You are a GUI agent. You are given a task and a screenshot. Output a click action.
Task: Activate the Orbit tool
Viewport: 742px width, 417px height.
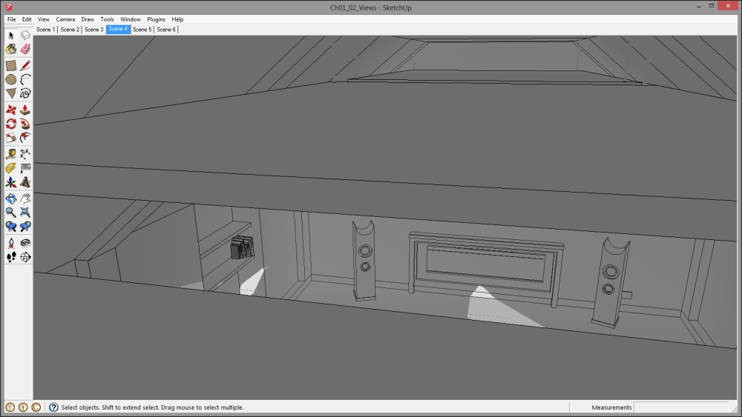[x=11, y=199]
